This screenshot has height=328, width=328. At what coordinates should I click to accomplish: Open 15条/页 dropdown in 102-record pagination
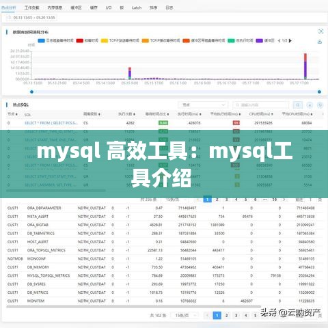(x=184, y=316)
